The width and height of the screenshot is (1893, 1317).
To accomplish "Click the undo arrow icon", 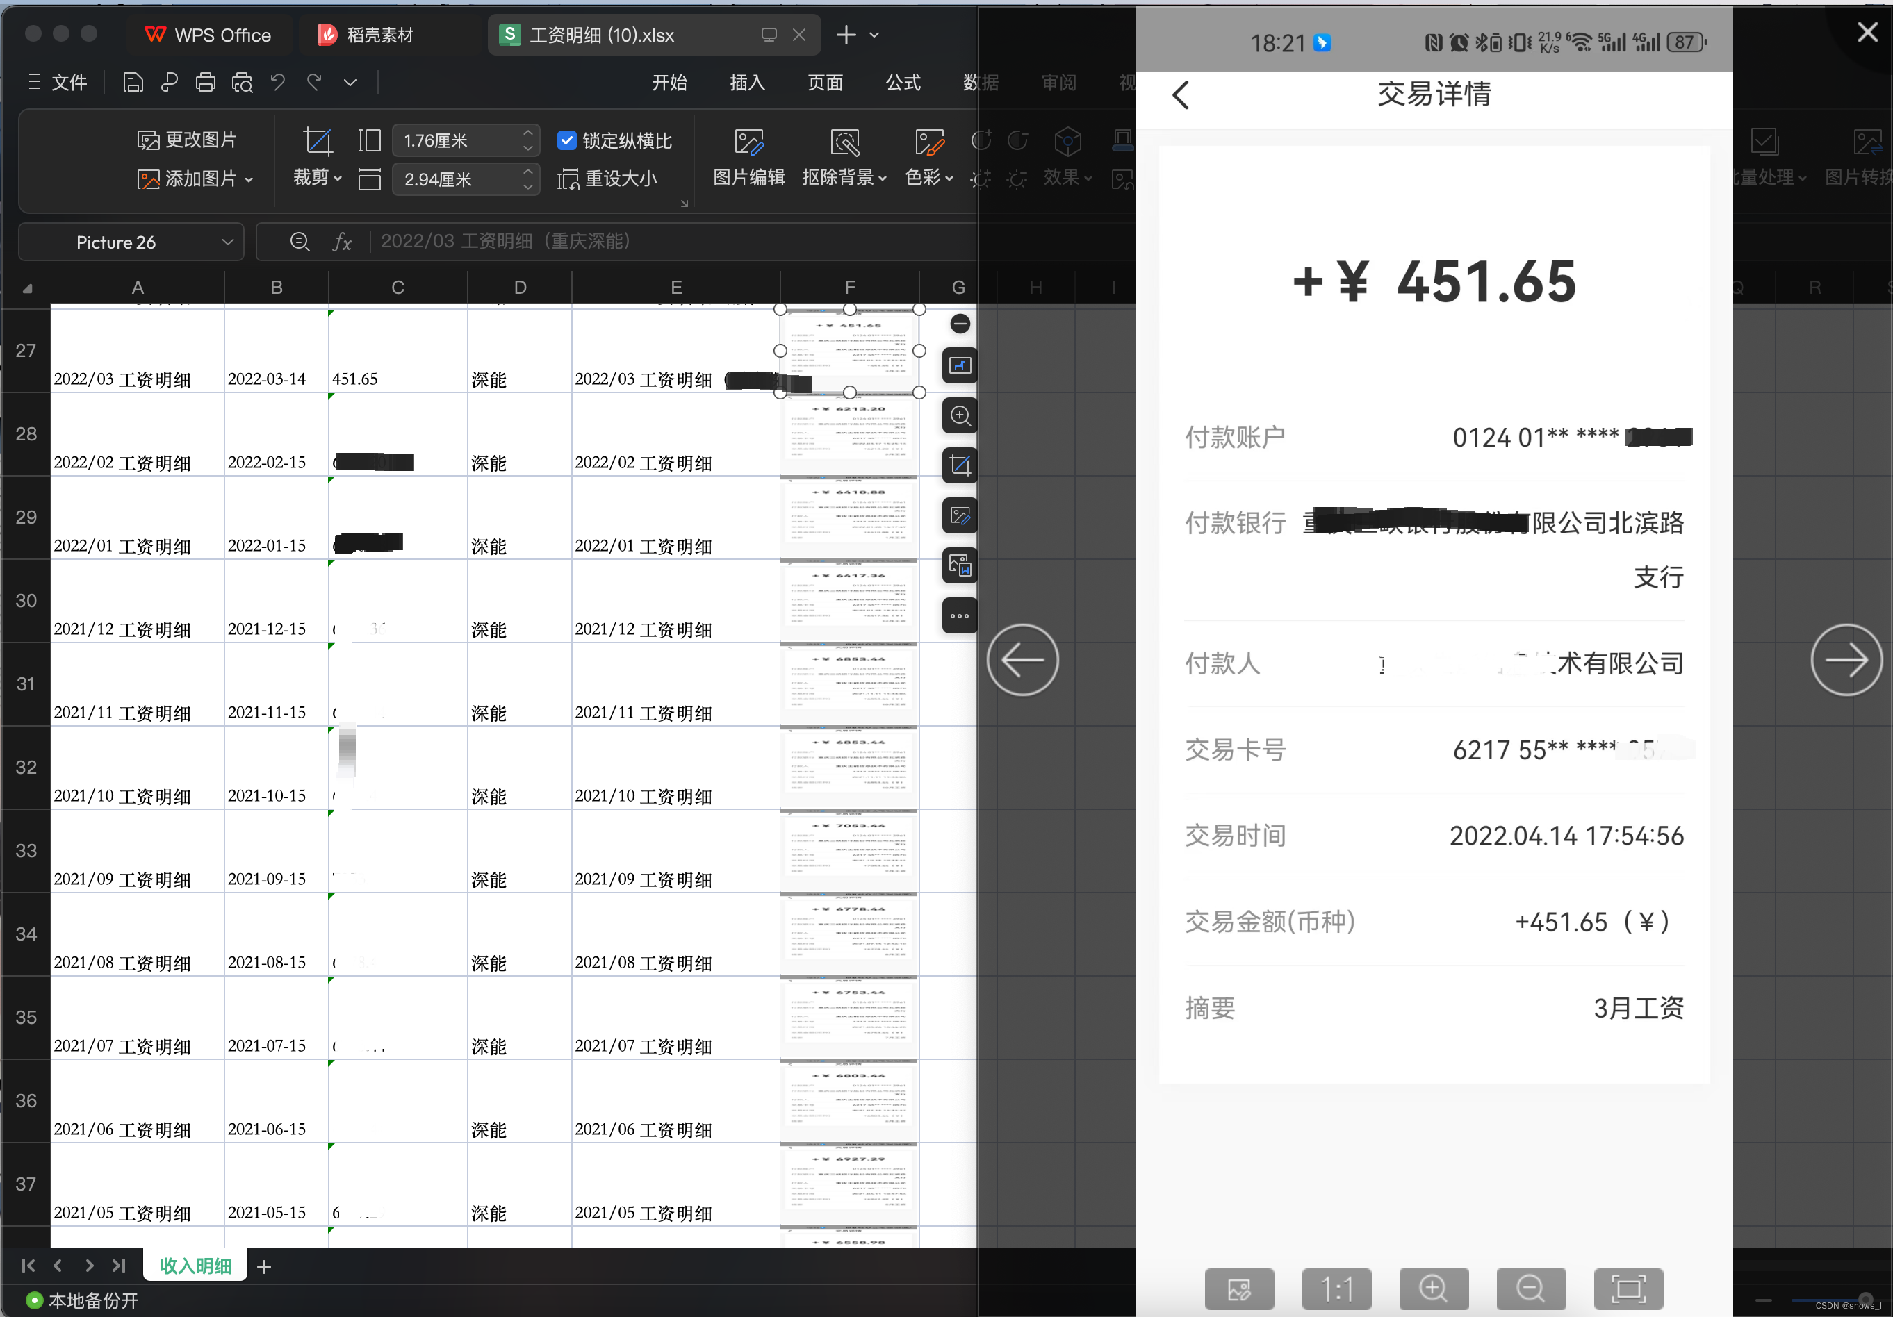I will click(x=278, y=83).
